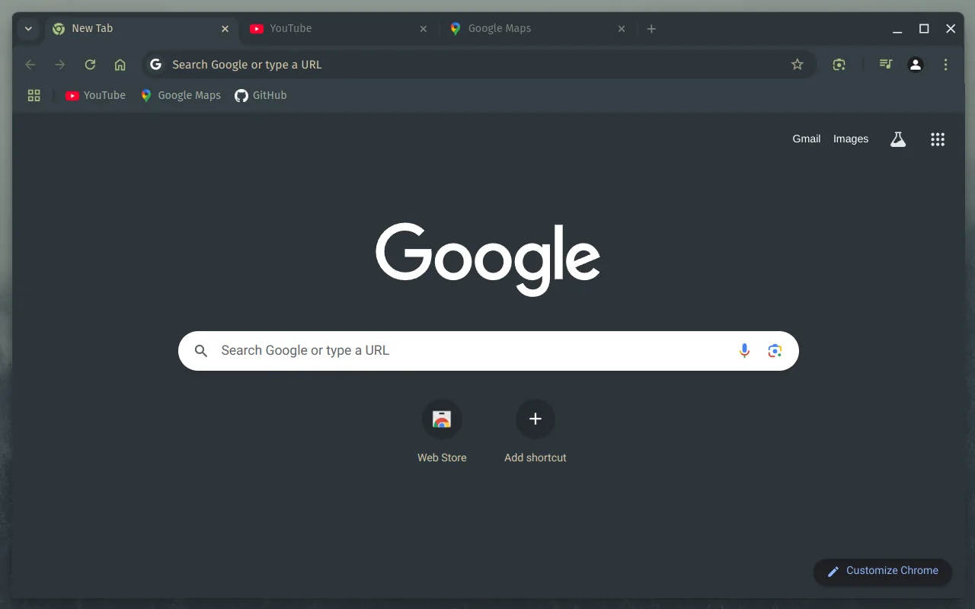This screenshot has width=975, height=609.
Task: Add a new shortcut tile
Action: point(535,431)
